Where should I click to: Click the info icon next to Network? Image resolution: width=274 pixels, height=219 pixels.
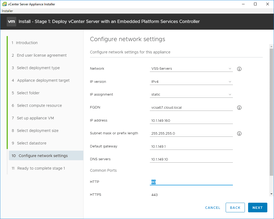pos(239,69)
